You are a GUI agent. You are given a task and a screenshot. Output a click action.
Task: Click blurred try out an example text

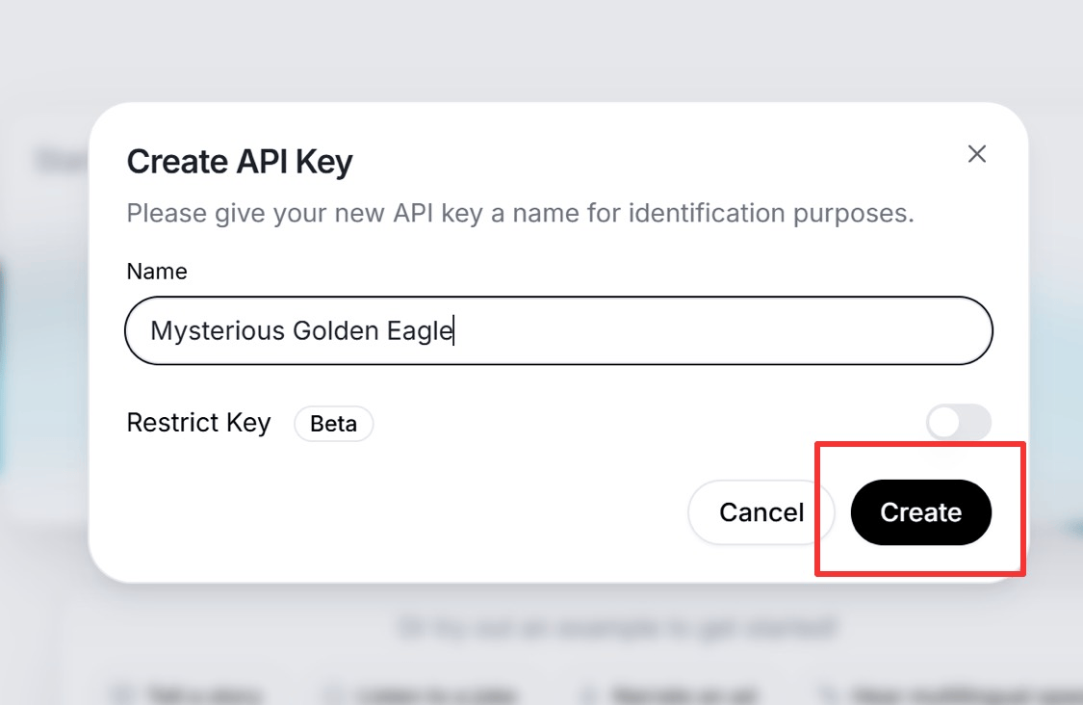(x=616, y=630)
